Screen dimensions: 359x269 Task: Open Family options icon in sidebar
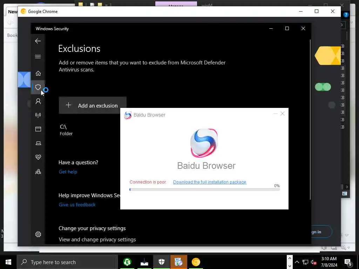(x=38, y=172)
